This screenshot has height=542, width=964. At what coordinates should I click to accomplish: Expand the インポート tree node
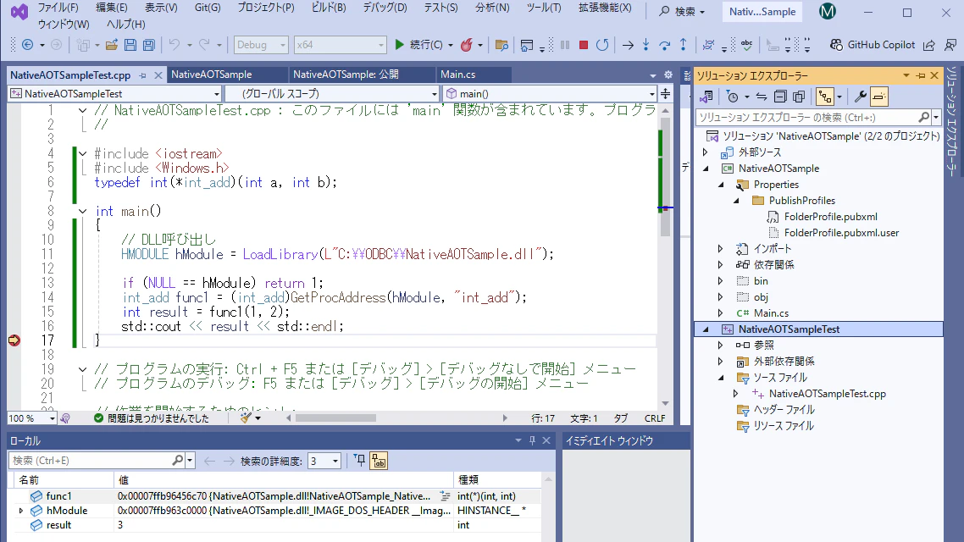(721, 249)
